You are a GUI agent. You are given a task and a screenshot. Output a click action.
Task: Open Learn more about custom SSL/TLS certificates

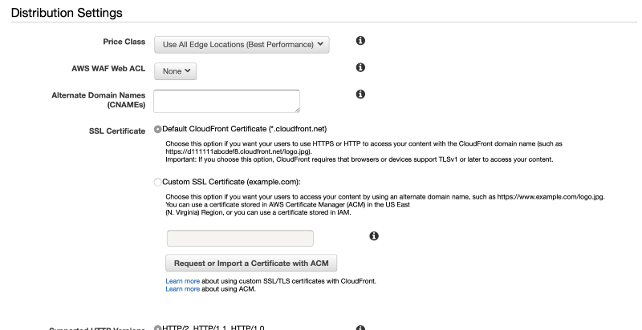coord(183,281)
